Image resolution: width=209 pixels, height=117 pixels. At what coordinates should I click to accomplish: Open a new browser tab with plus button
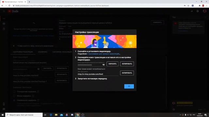point(29,2)
